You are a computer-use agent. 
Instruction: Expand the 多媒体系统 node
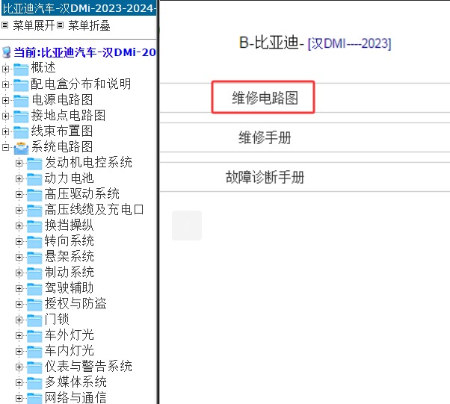[19, 383]
